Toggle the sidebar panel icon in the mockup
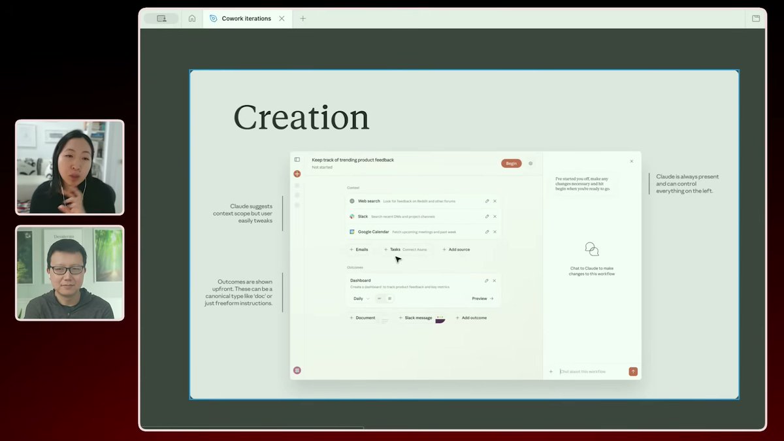Viewport: 784px width, 441px height. (x=297, y=159)
